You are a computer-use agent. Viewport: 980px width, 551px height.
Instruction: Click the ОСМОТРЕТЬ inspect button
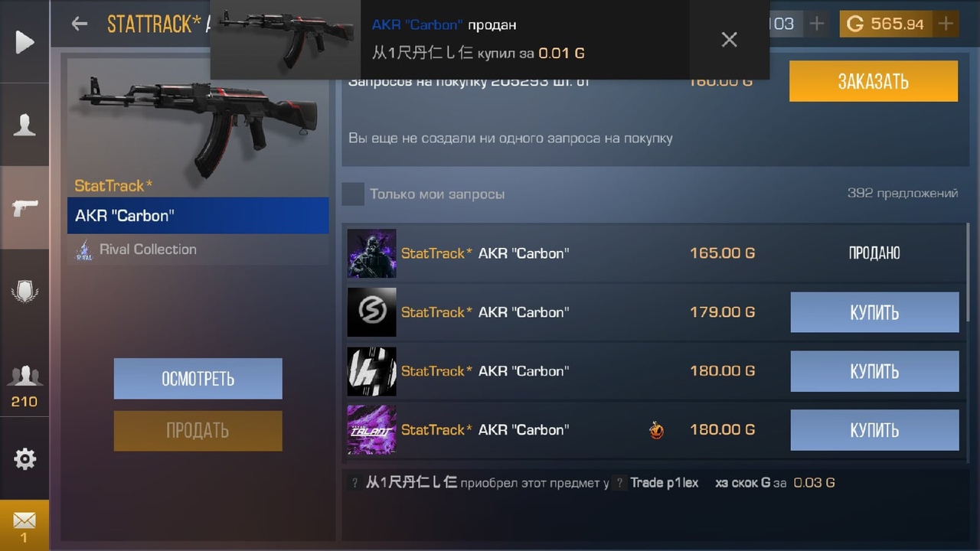pyautogui.click(x=198, y=379)
